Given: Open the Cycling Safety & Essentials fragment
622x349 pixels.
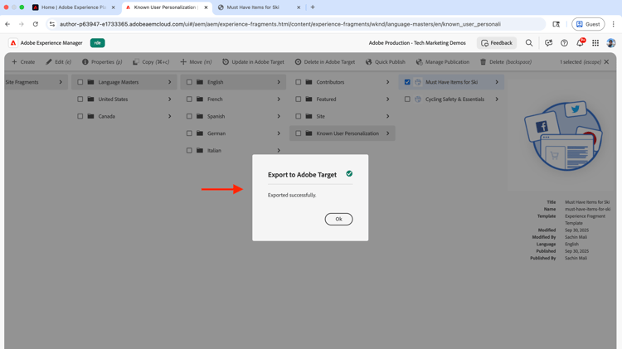Looking at the screenshot, I should pos(451,99).
